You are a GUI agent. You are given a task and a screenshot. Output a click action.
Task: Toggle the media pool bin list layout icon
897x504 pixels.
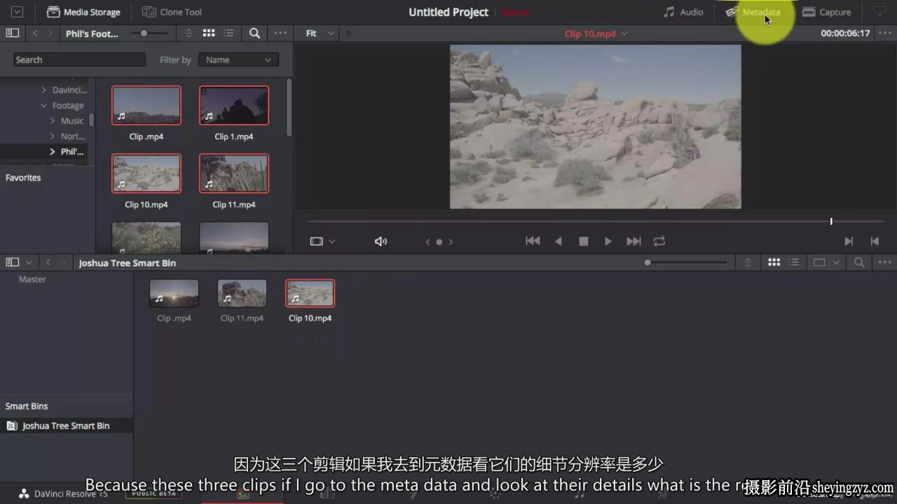(x=12, y=262)
